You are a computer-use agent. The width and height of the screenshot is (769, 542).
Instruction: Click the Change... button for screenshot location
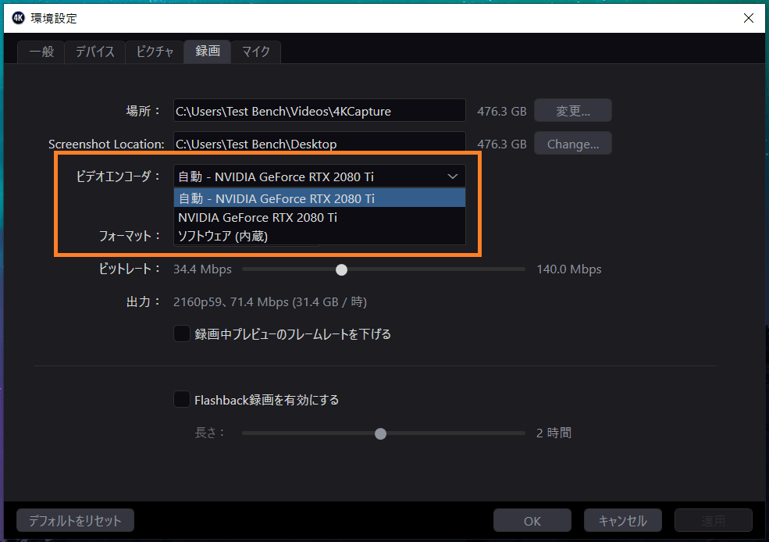[x=573, y=144]
